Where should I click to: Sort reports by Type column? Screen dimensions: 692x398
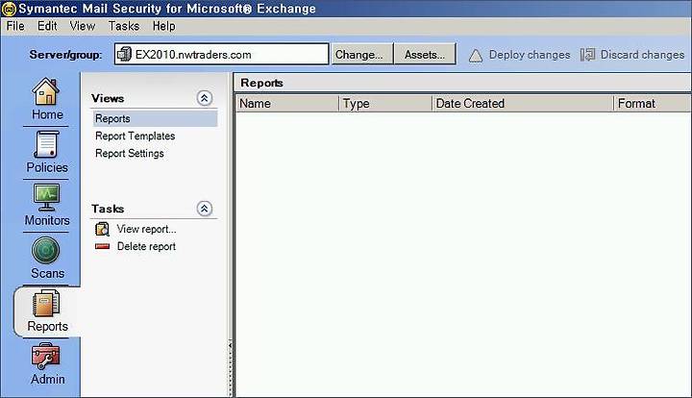[x=385, y=103]
